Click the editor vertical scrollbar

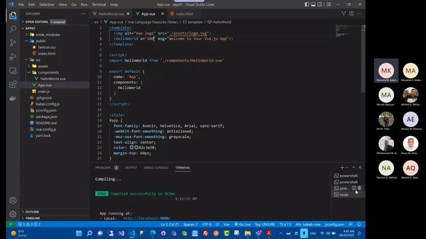[363, 58]
